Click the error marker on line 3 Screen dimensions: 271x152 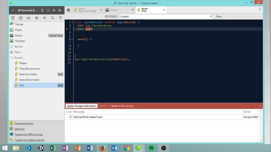coord(66,29)
